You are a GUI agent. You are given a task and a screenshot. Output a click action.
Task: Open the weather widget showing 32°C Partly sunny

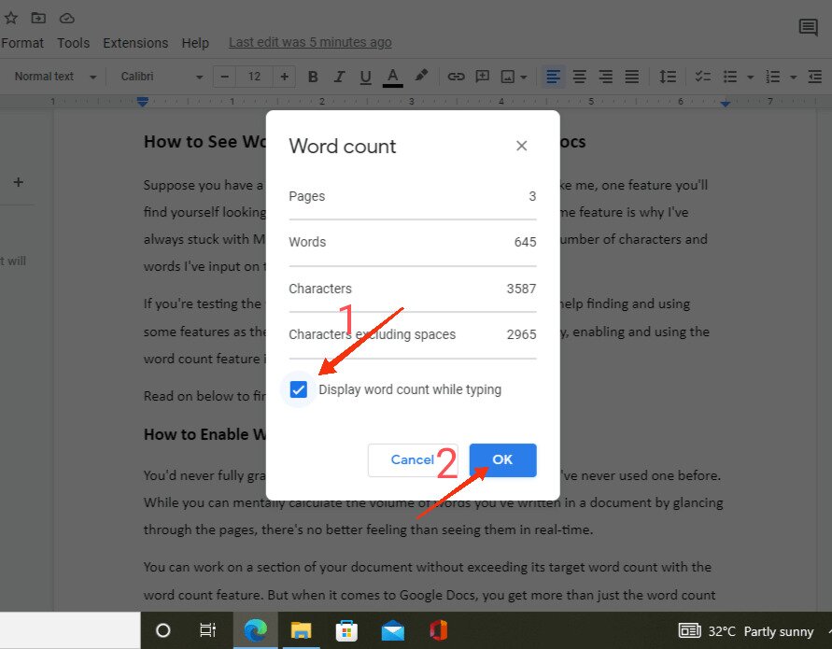[x=746, y=631]
